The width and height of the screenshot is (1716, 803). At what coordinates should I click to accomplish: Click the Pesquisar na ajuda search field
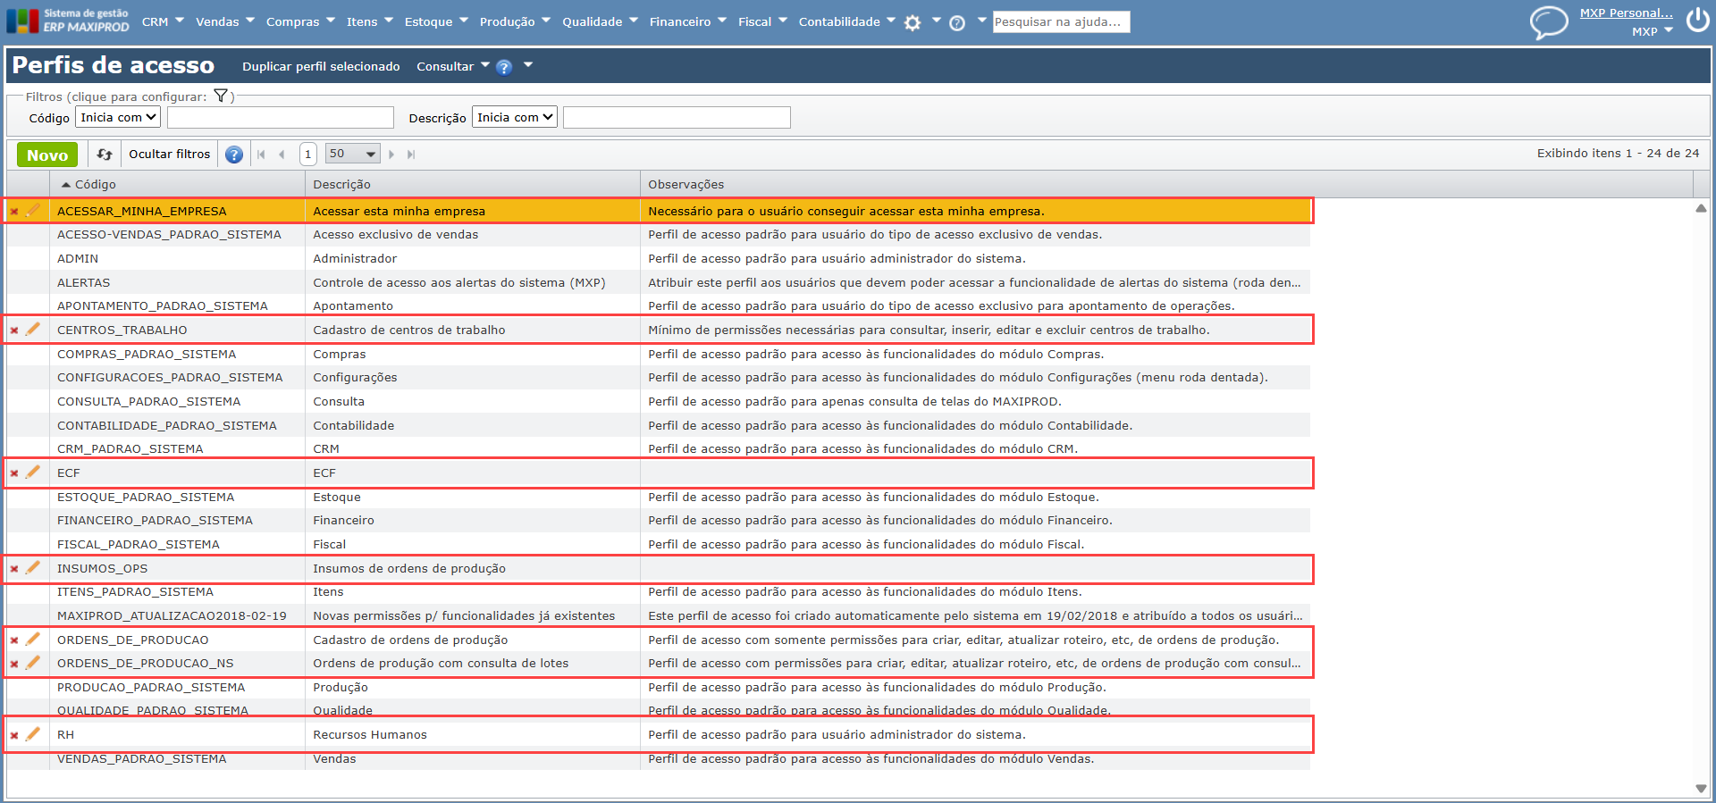click(x=1060, y=21)
